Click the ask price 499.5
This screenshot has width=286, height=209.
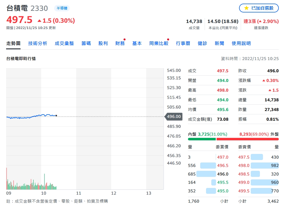[244, 191]
